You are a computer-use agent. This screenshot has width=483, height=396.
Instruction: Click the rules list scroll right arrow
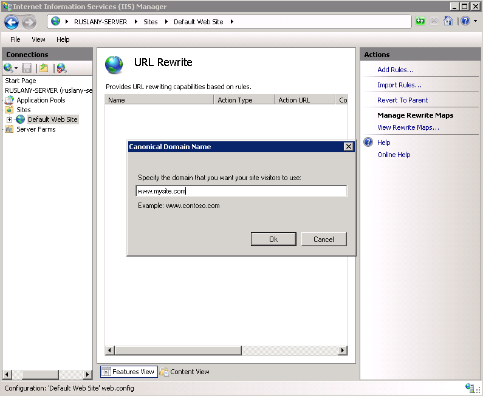(x=343, y=350)
